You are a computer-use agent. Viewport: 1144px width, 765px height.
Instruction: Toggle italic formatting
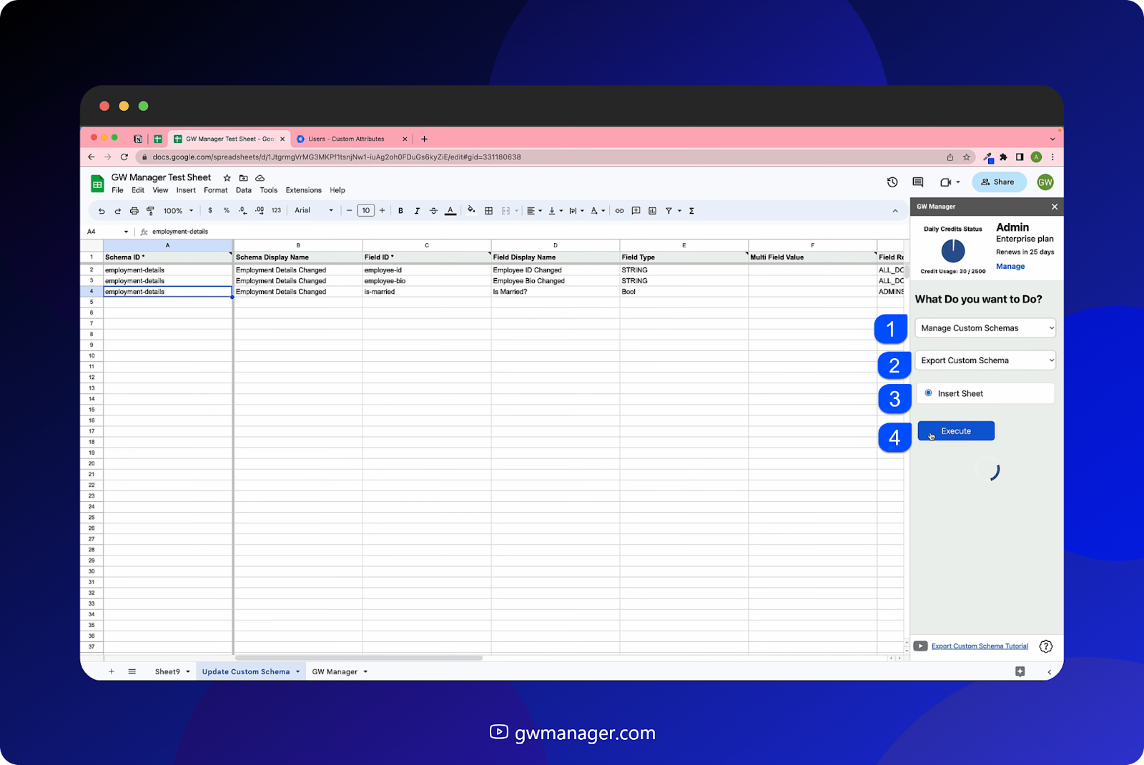click(x=417, y=211)
